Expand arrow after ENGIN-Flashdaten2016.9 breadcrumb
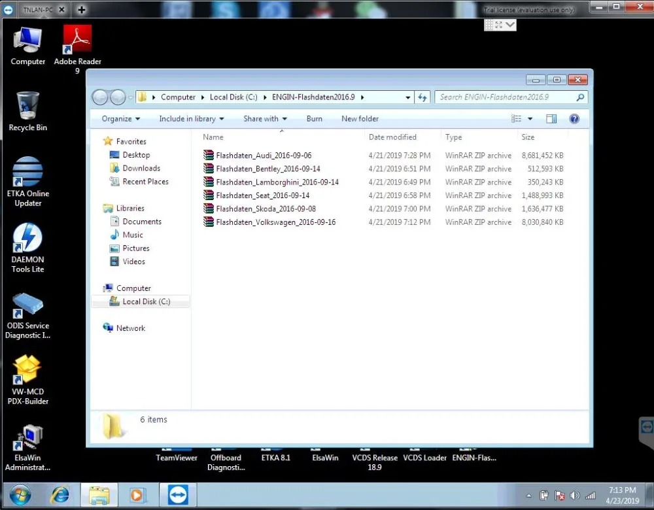 [x=362, y=97]
